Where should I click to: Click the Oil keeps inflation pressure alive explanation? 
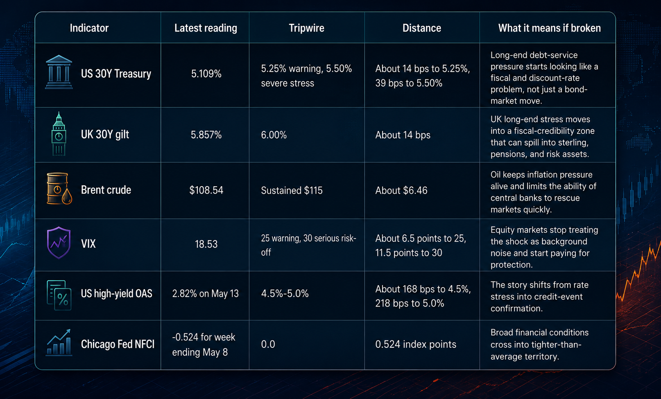pos(543,192)
